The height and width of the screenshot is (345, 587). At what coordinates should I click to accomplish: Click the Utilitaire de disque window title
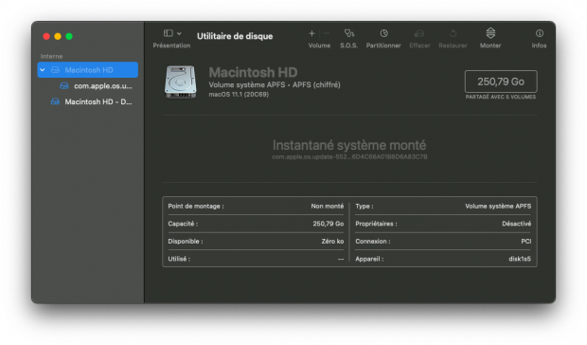click(x=235, y=36)
